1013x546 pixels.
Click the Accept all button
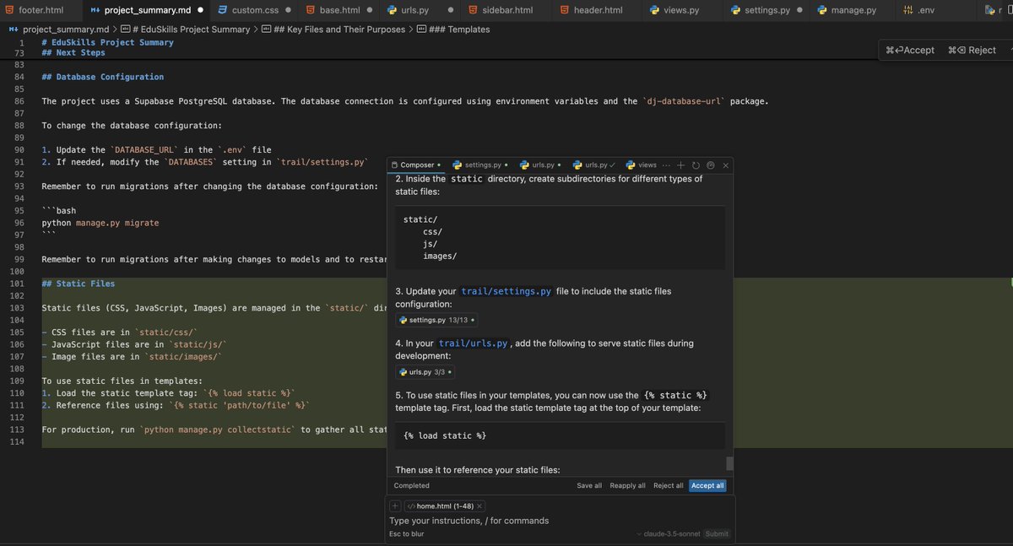pyautogui.click(x=707, y=485)
